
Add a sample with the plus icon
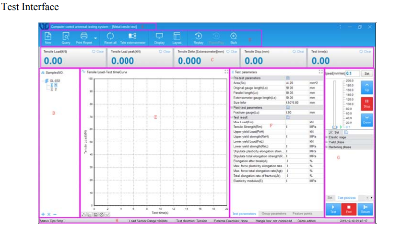[x=43, y=214]
